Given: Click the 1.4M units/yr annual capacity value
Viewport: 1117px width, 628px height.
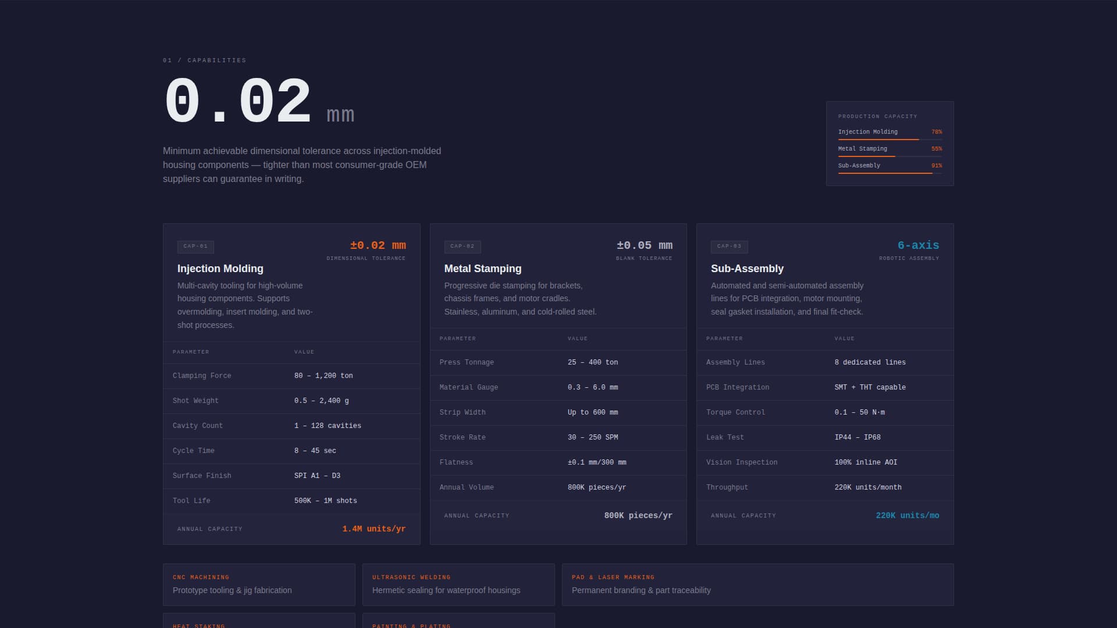Looking at the screenshot, I should (x=375, y=529).
